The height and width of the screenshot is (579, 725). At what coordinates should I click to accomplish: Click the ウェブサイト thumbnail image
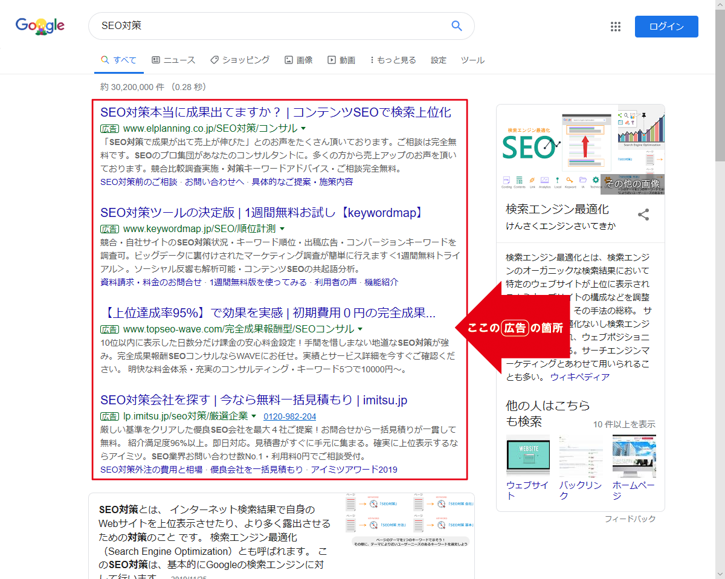[x=528, y=456]
